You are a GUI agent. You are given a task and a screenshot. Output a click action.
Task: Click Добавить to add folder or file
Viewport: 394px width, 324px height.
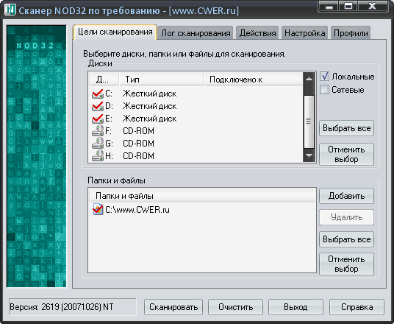click(x=346, y=196)
